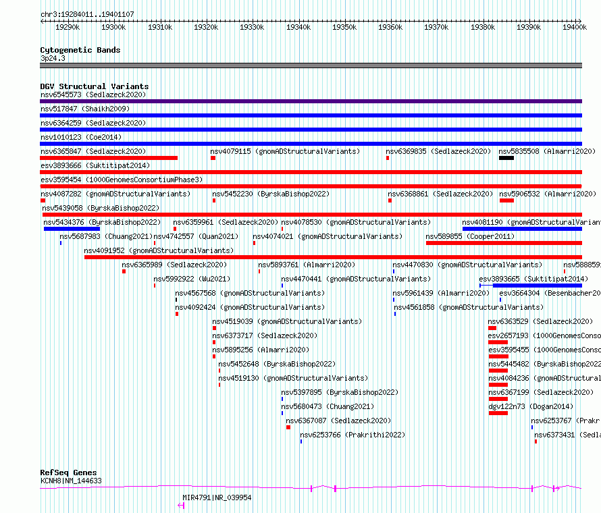
Task: Select nsv4742557 (Quan2021) label
Action: [196, 236]
